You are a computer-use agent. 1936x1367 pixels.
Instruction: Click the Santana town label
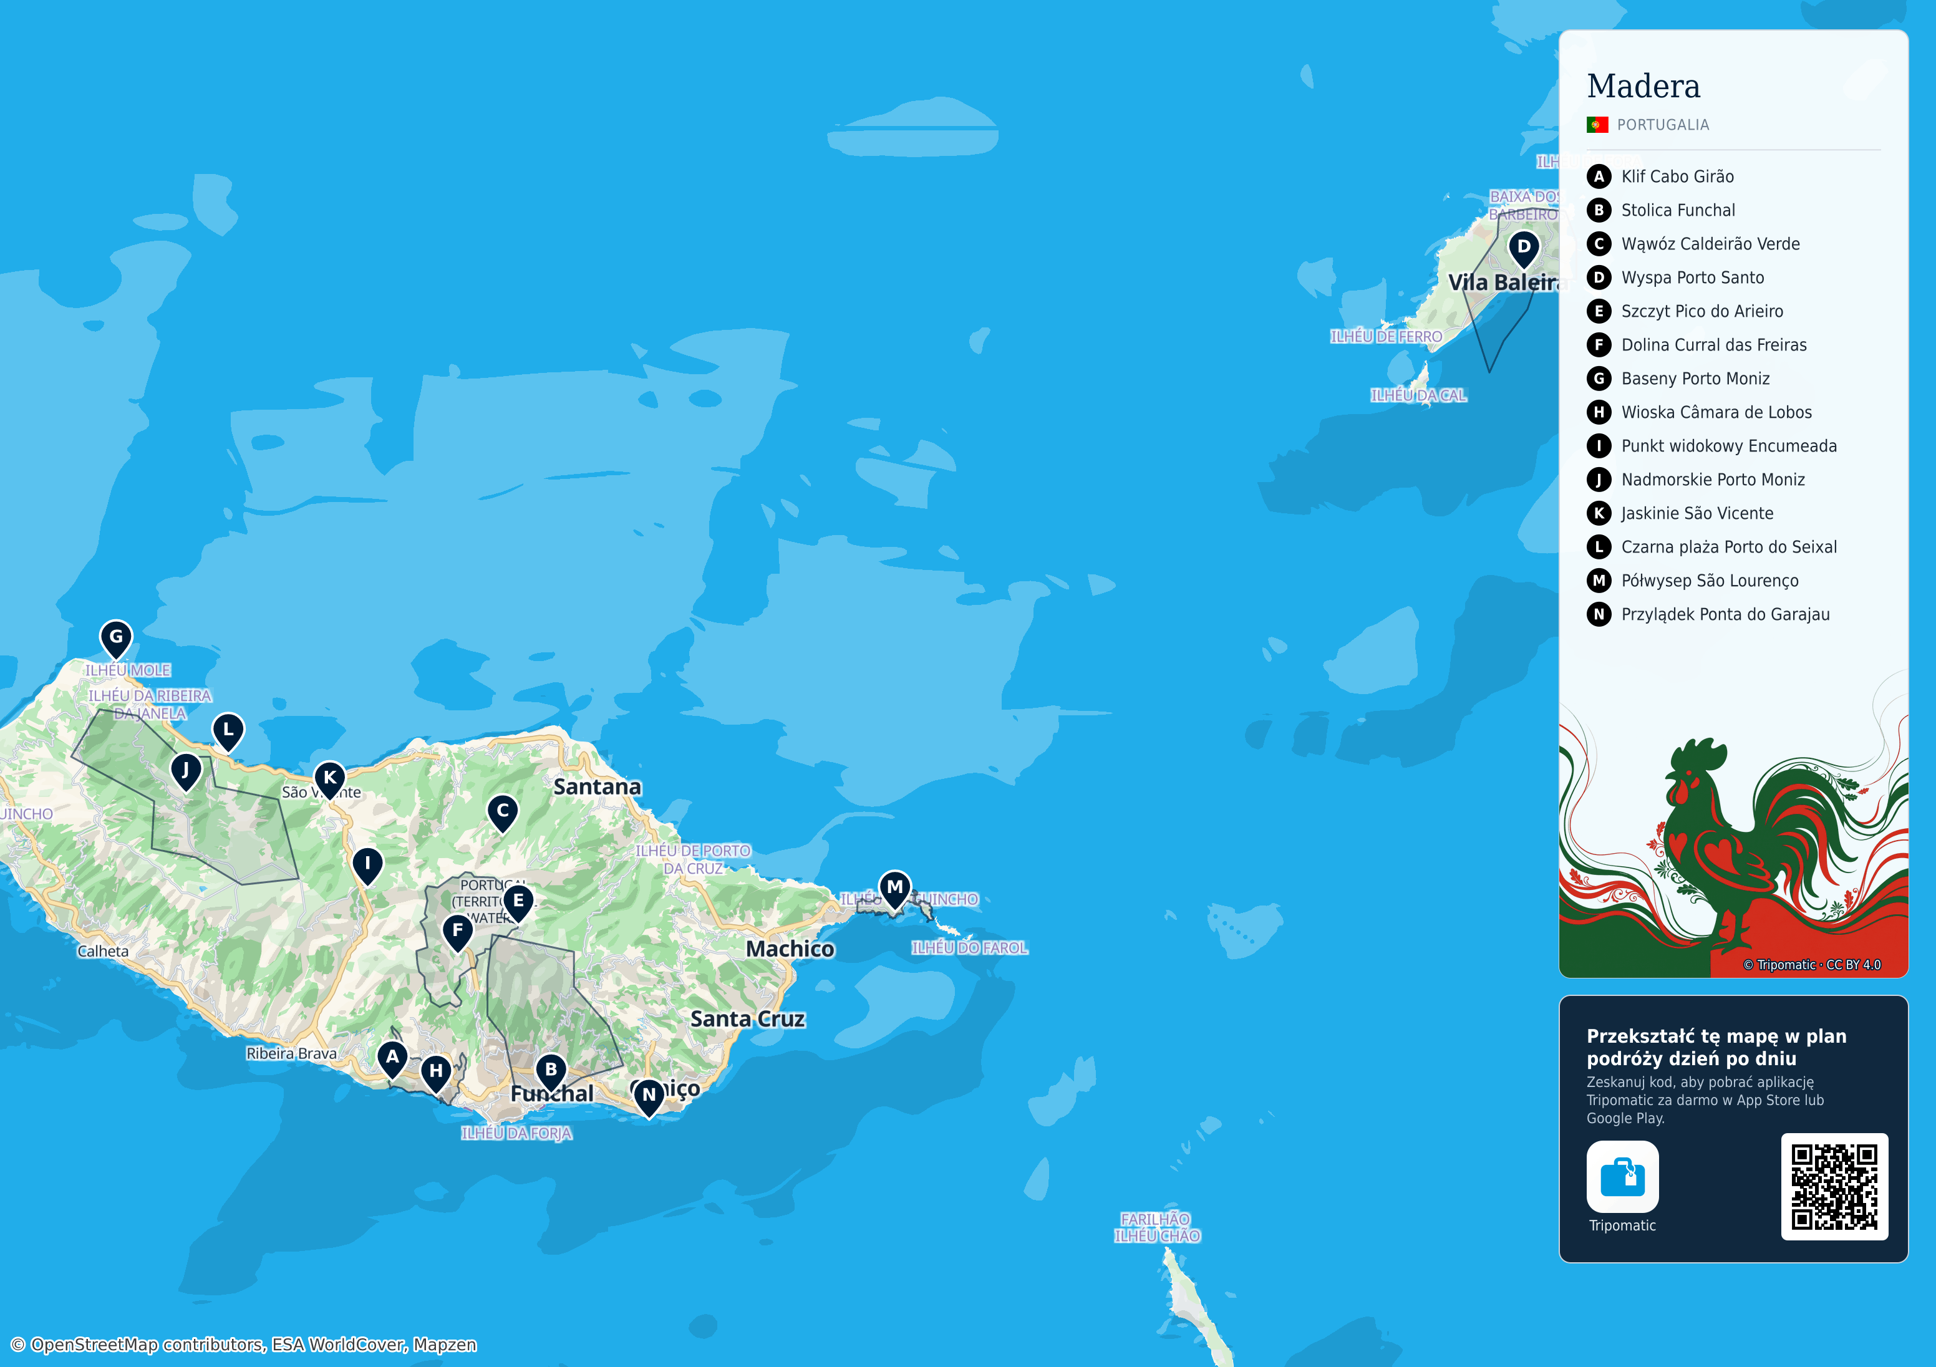tap(597, 787)
